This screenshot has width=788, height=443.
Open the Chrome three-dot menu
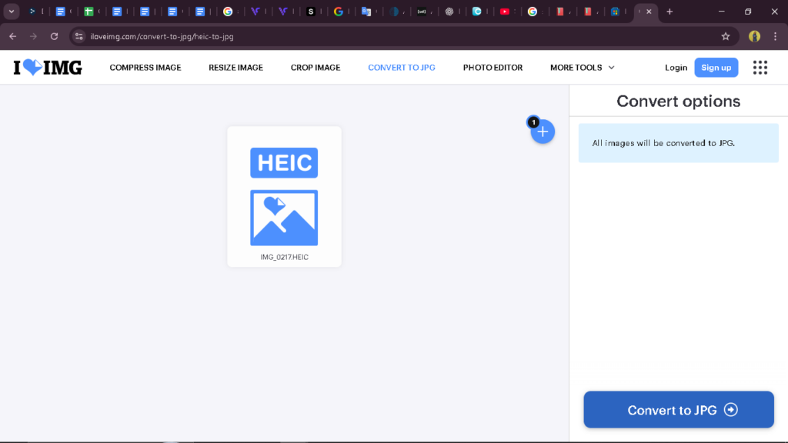tap(775, 36)
